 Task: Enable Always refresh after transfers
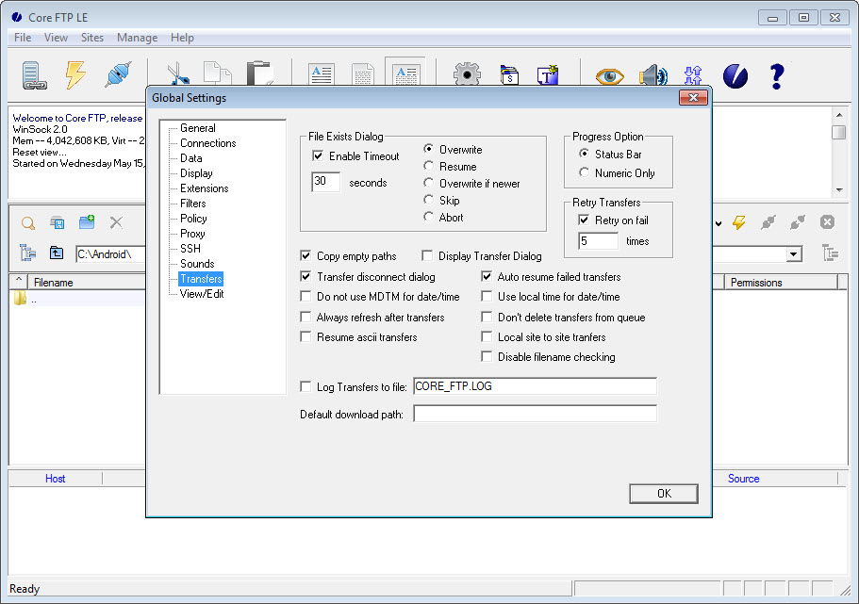click(306, 317)
